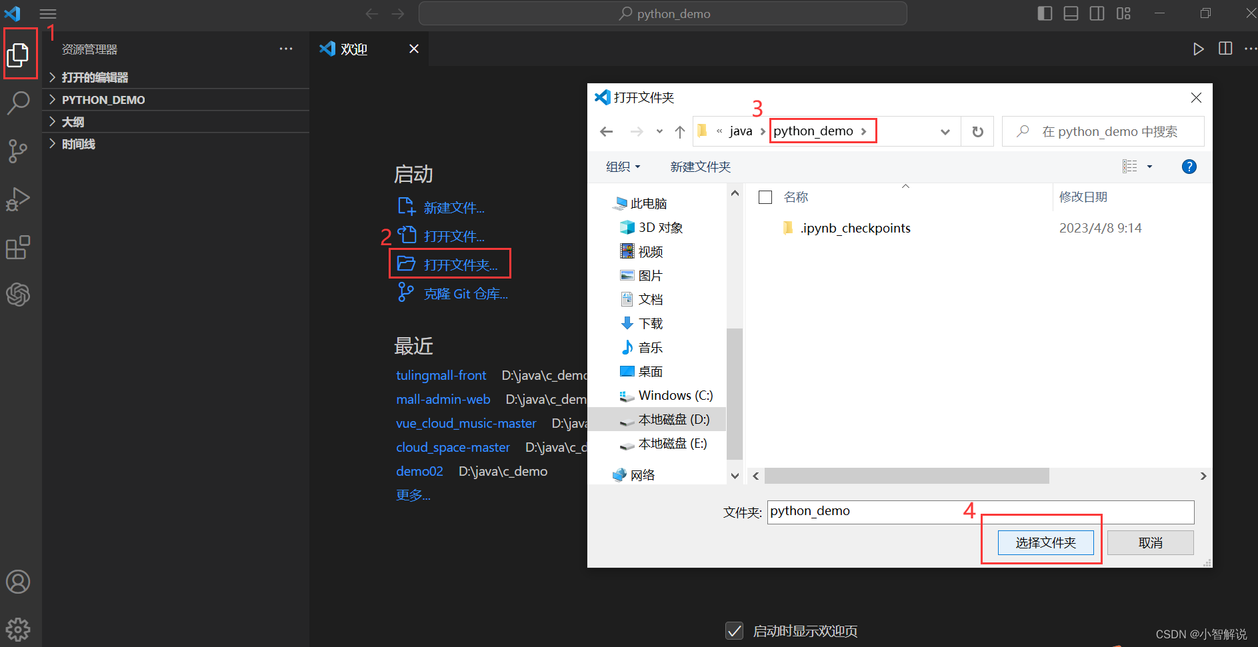1258x647 pixels.
Task: Click the Select Folder button
Action: point(1045,543)
